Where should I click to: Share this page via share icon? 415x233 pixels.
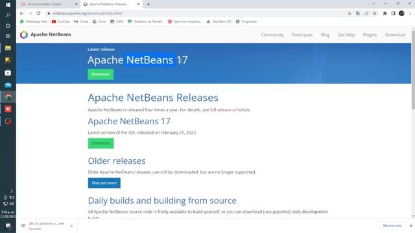click(366, 13)
